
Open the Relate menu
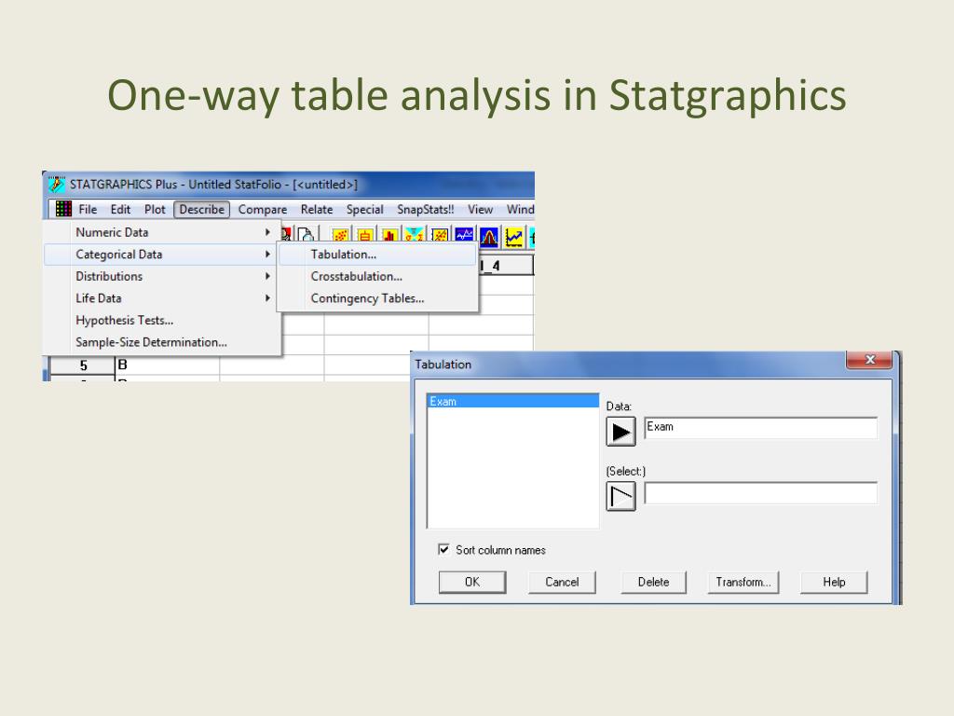point(317,210)
